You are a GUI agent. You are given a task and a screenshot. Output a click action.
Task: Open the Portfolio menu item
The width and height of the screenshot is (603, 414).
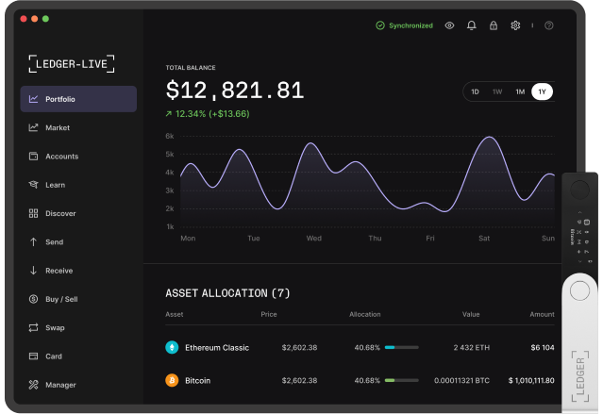point(78,99)
